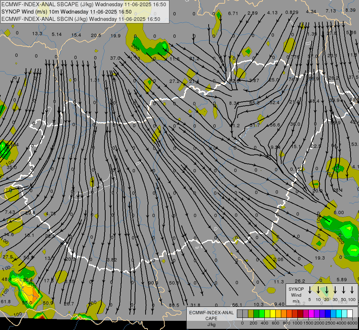Click the map value 90.9

click(153, 283)
